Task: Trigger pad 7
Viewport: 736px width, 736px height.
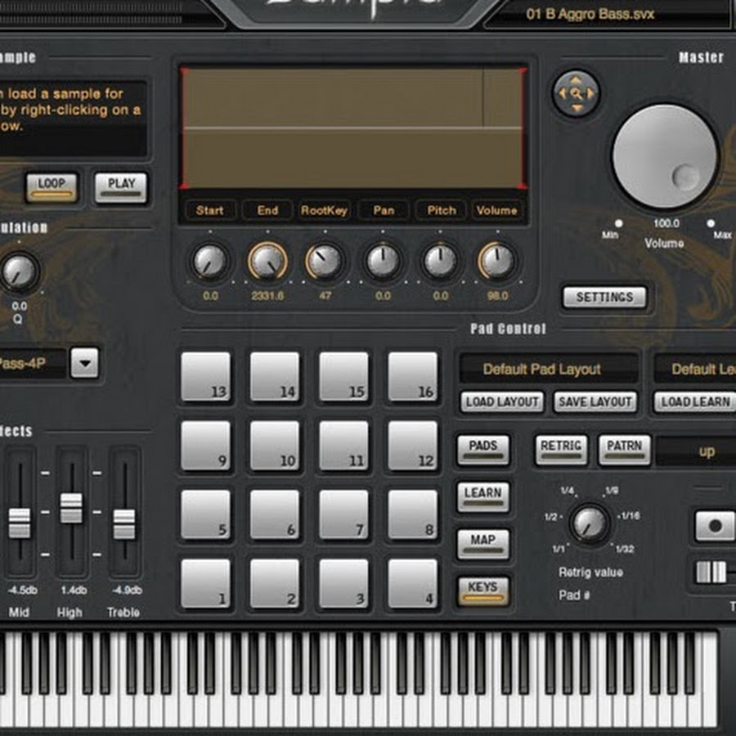Action: tap(343, 514)
